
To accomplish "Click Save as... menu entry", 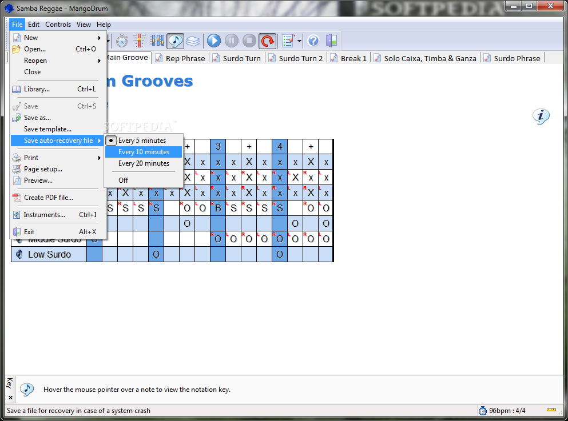I will click(x=57, y=118).
